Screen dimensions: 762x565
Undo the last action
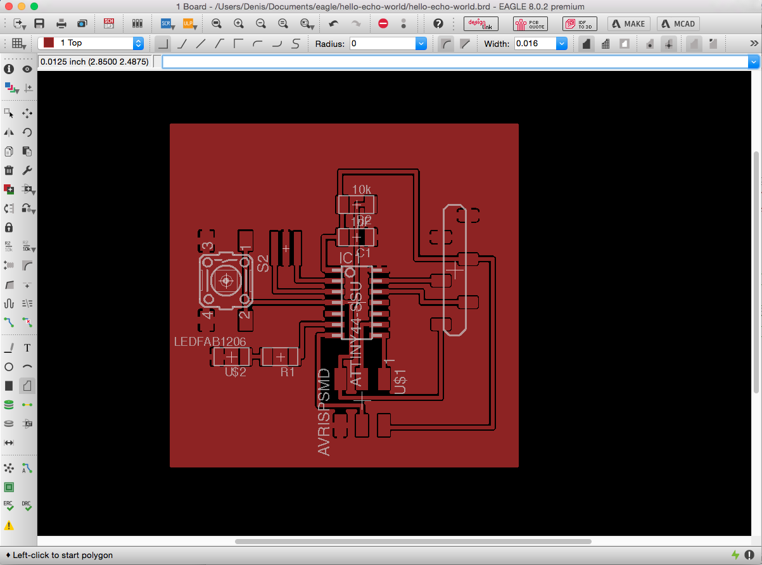[333, 23]
